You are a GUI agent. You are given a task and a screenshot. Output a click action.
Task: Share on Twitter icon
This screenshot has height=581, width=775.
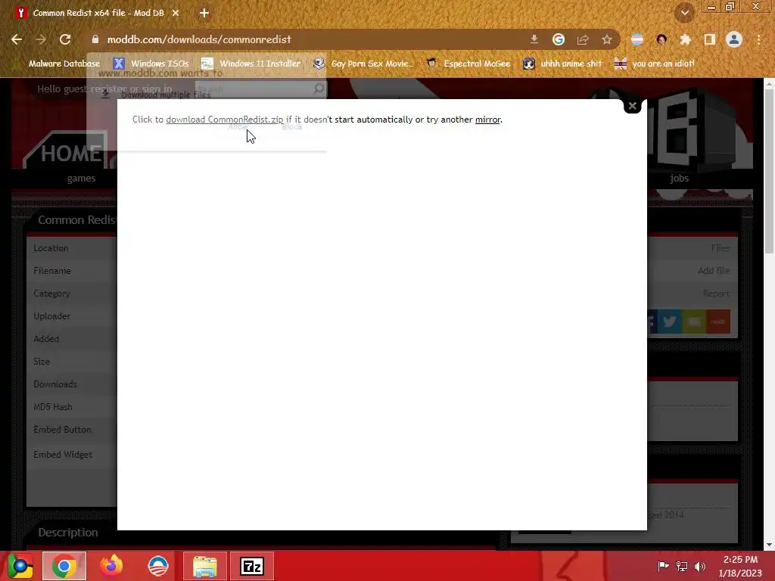click(x=670, y=322)
